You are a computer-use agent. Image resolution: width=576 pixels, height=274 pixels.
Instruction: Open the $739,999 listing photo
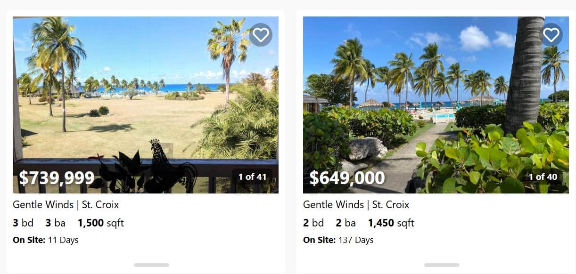(x=146, y=105)
